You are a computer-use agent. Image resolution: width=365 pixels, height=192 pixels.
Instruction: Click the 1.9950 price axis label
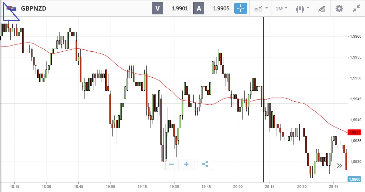tap(356, 78)
